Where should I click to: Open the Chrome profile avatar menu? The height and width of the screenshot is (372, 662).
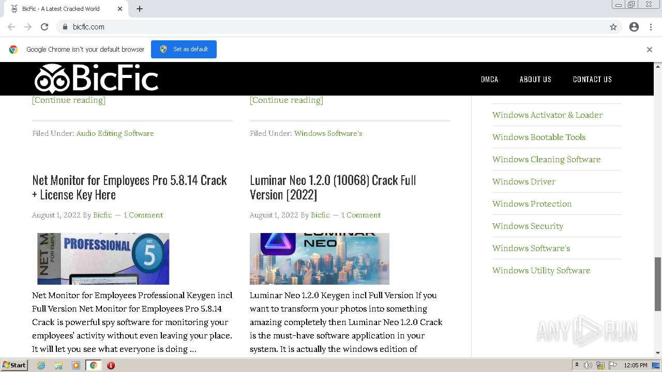pos(634,27)
